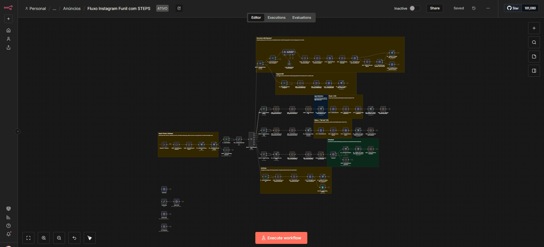Open the workflow options three-dot menu
The height and width of the screenshot is (247, 544).
pyautogui.click(x=488, y=8)
